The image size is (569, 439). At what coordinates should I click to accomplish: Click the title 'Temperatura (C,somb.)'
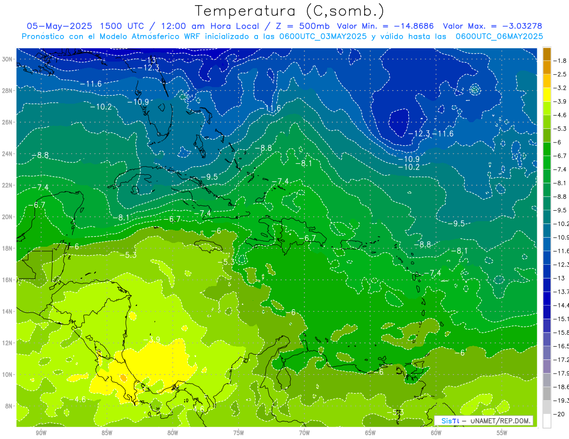289,11
